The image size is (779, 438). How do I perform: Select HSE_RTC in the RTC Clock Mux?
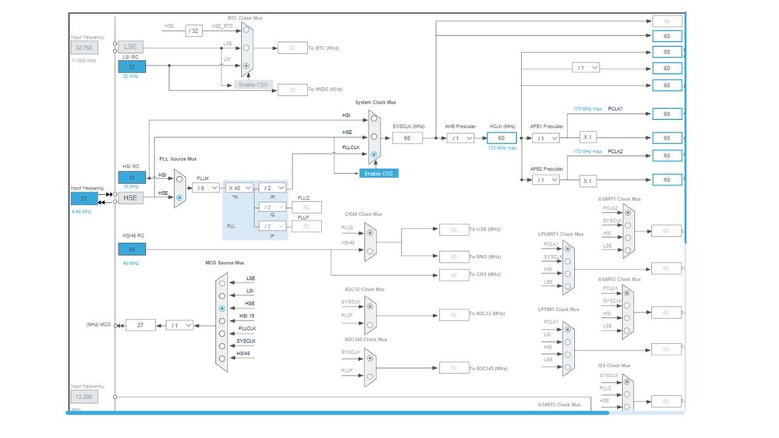[x=246, y=30]
